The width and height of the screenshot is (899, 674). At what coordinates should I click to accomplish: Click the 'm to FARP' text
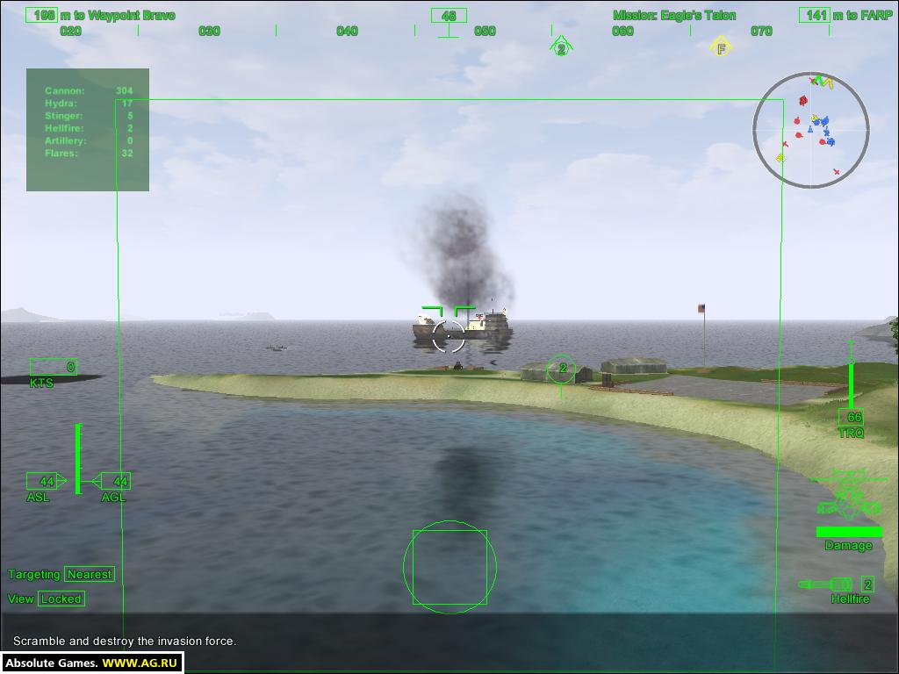coord(862,16)
